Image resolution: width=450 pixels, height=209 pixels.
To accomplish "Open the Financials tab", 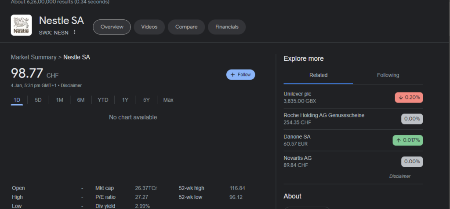I will (227, 27).
